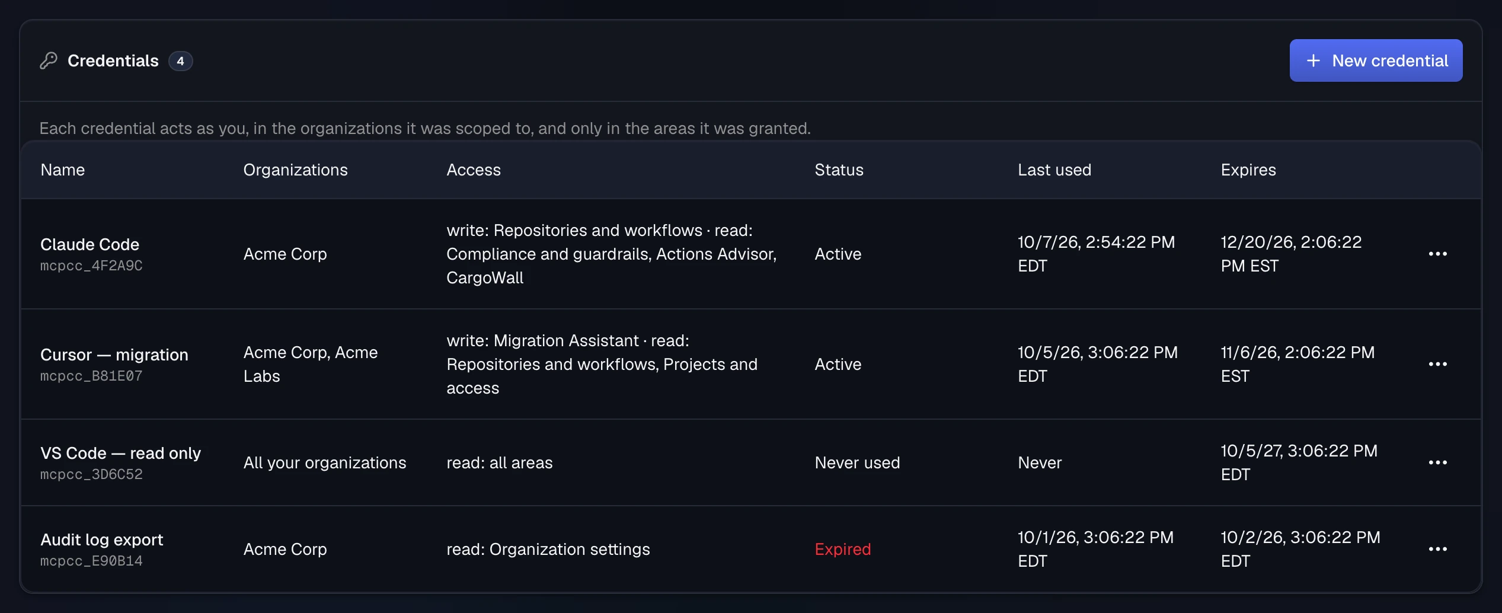
Task: Open actions menu for VS Code — read only row
Action: click(x=1437, y=462)
